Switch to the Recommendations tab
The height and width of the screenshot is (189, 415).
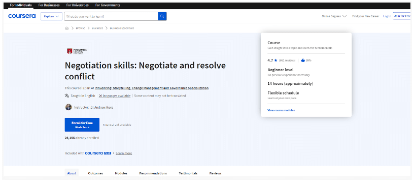[x=153, y=173]
